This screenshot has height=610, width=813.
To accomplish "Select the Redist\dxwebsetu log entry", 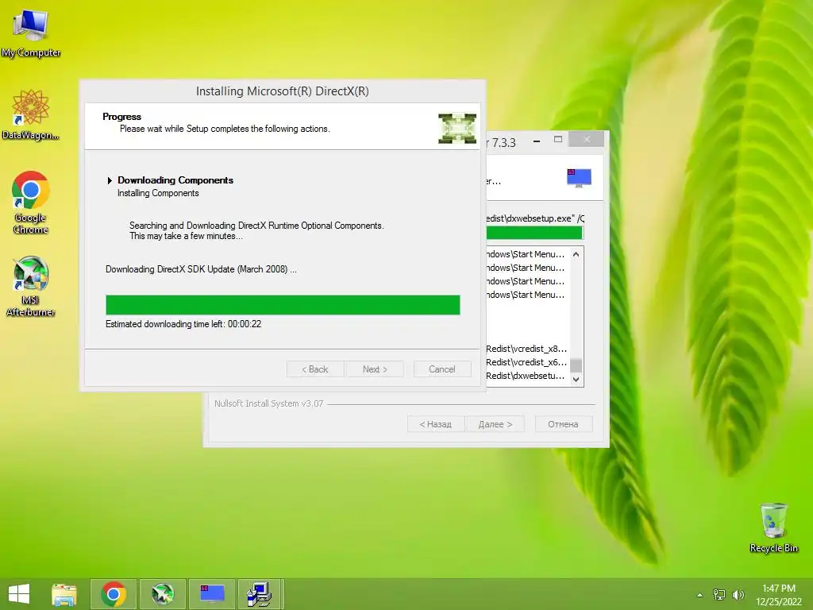I will [x=526, y=376].
